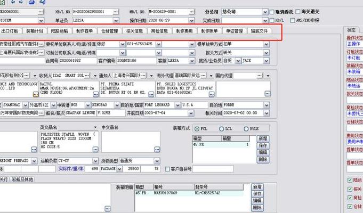Open editor button in bottom remarks text area
This screenshot has width=363, height=213.
click(108, 208)
